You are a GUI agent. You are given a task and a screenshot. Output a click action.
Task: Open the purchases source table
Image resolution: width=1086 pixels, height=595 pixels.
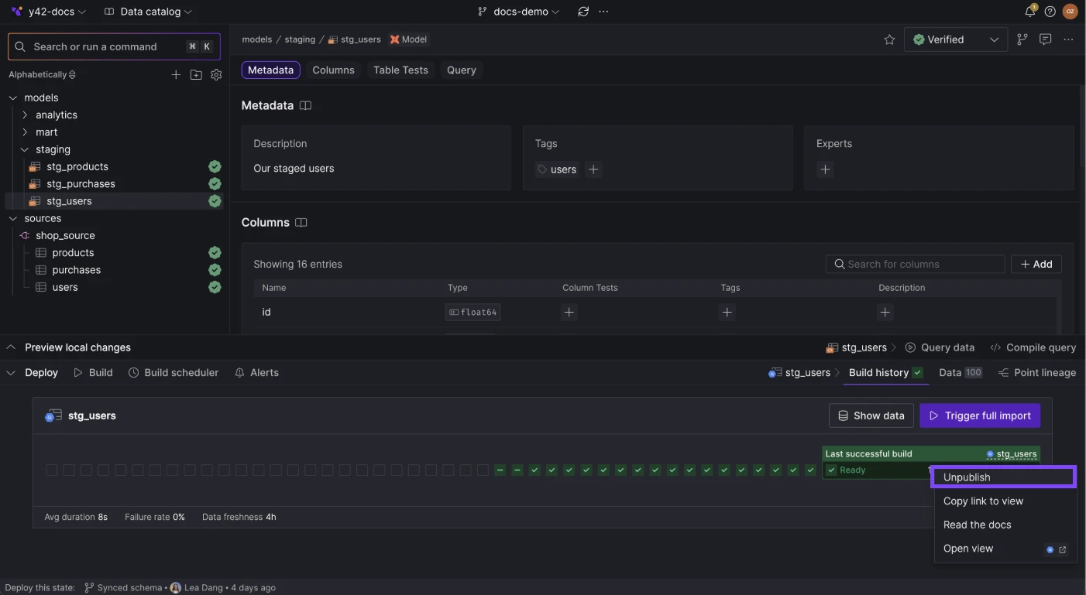pyautogui.click(x=76, y=270)
